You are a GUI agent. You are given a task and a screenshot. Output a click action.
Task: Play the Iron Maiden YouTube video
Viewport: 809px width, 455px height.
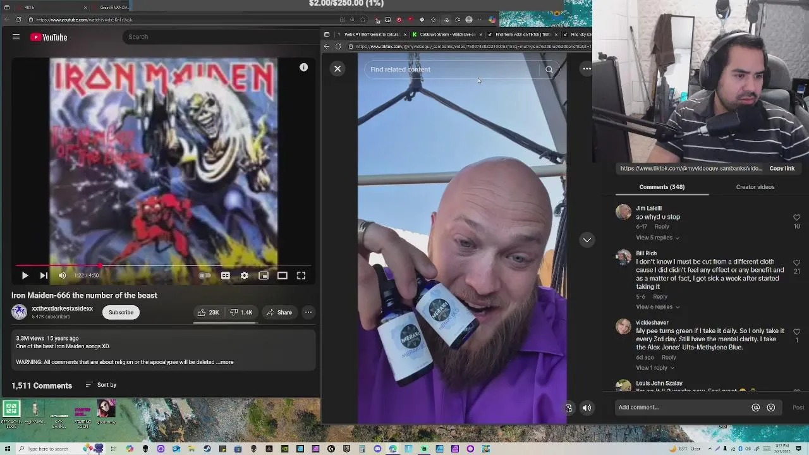pos(25,276)
